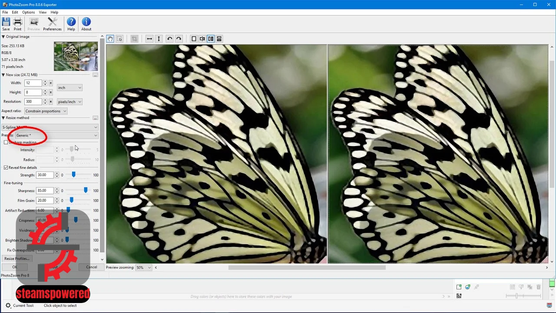The image size is (556, 313).
Task: Click the Sharpness value field
Action: [45, 191]
